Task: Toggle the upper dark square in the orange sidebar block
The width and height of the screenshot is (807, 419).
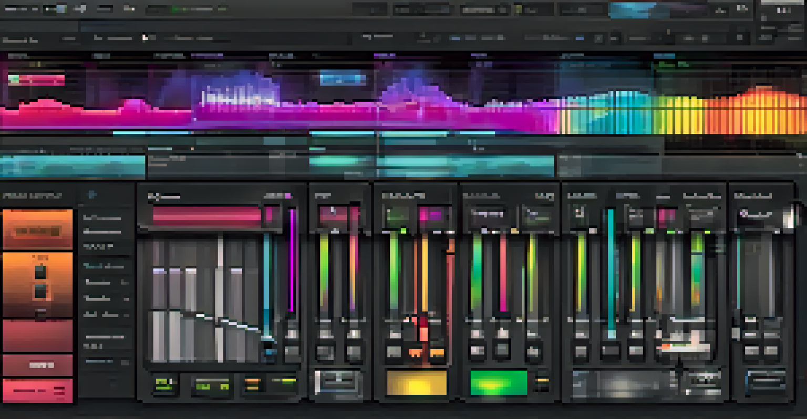Action: pyautogui.click(x=40, y=272)
